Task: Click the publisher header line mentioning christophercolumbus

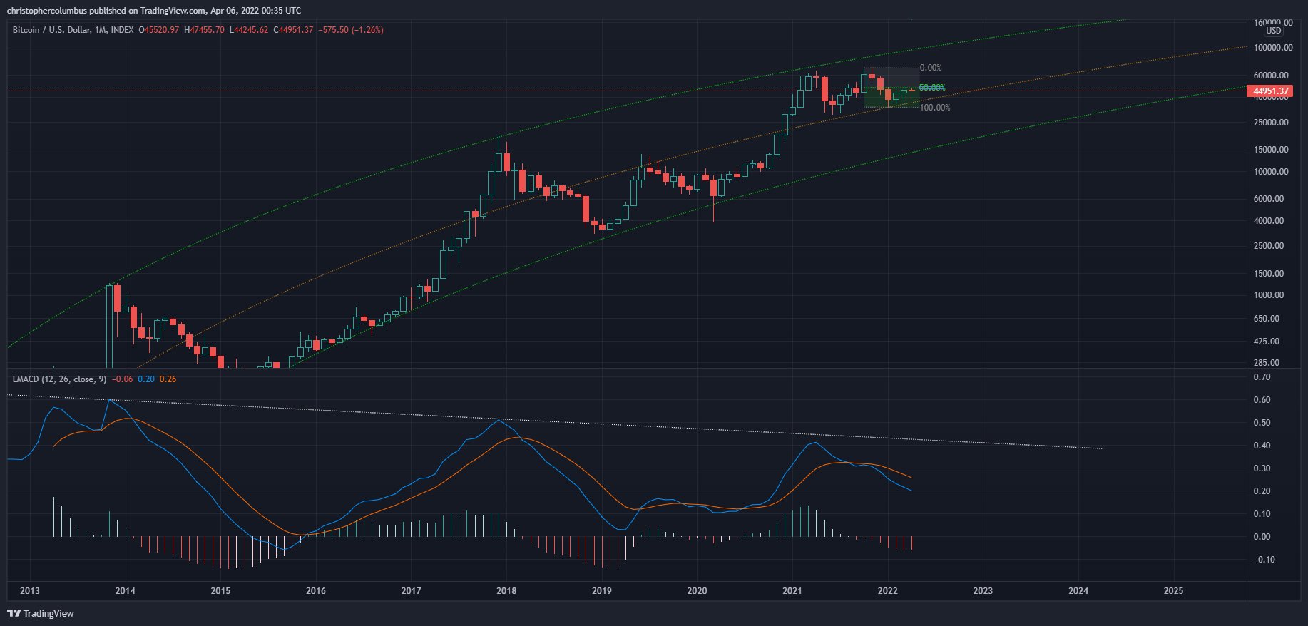Action: [154, 11]
